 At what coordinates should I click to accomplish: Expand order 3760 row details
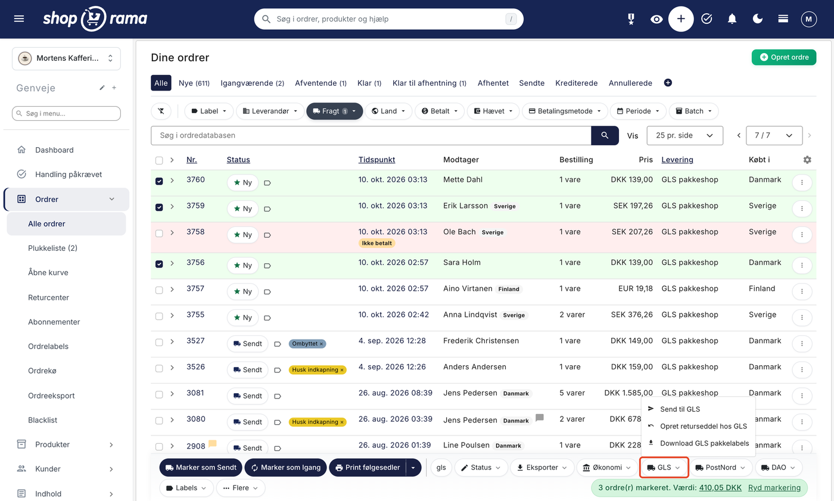(x=172, y=180)
